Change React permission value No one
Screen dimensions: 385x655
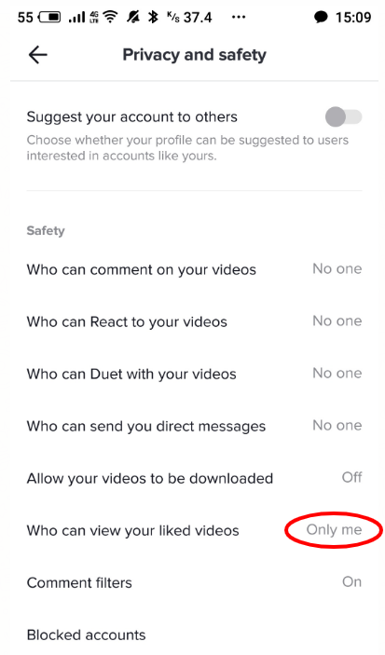(x=337, y=321)
